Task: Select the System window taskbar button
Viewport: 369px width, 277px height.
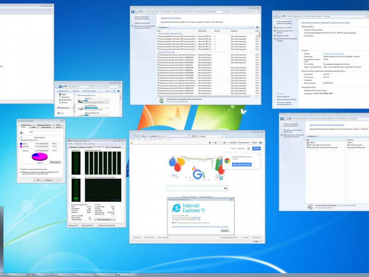Action: pos(45,275)
